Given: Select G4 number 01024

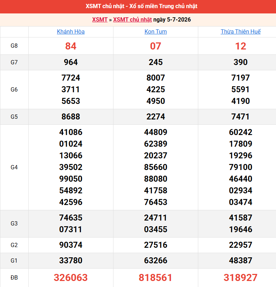Looking at the screenshot, I should [x=71, y=144].
